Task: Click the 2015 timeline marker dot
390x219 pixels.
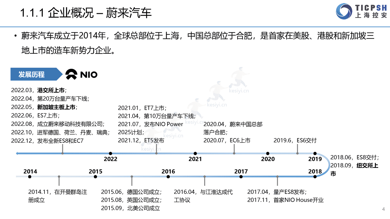Action: point(95,177)
